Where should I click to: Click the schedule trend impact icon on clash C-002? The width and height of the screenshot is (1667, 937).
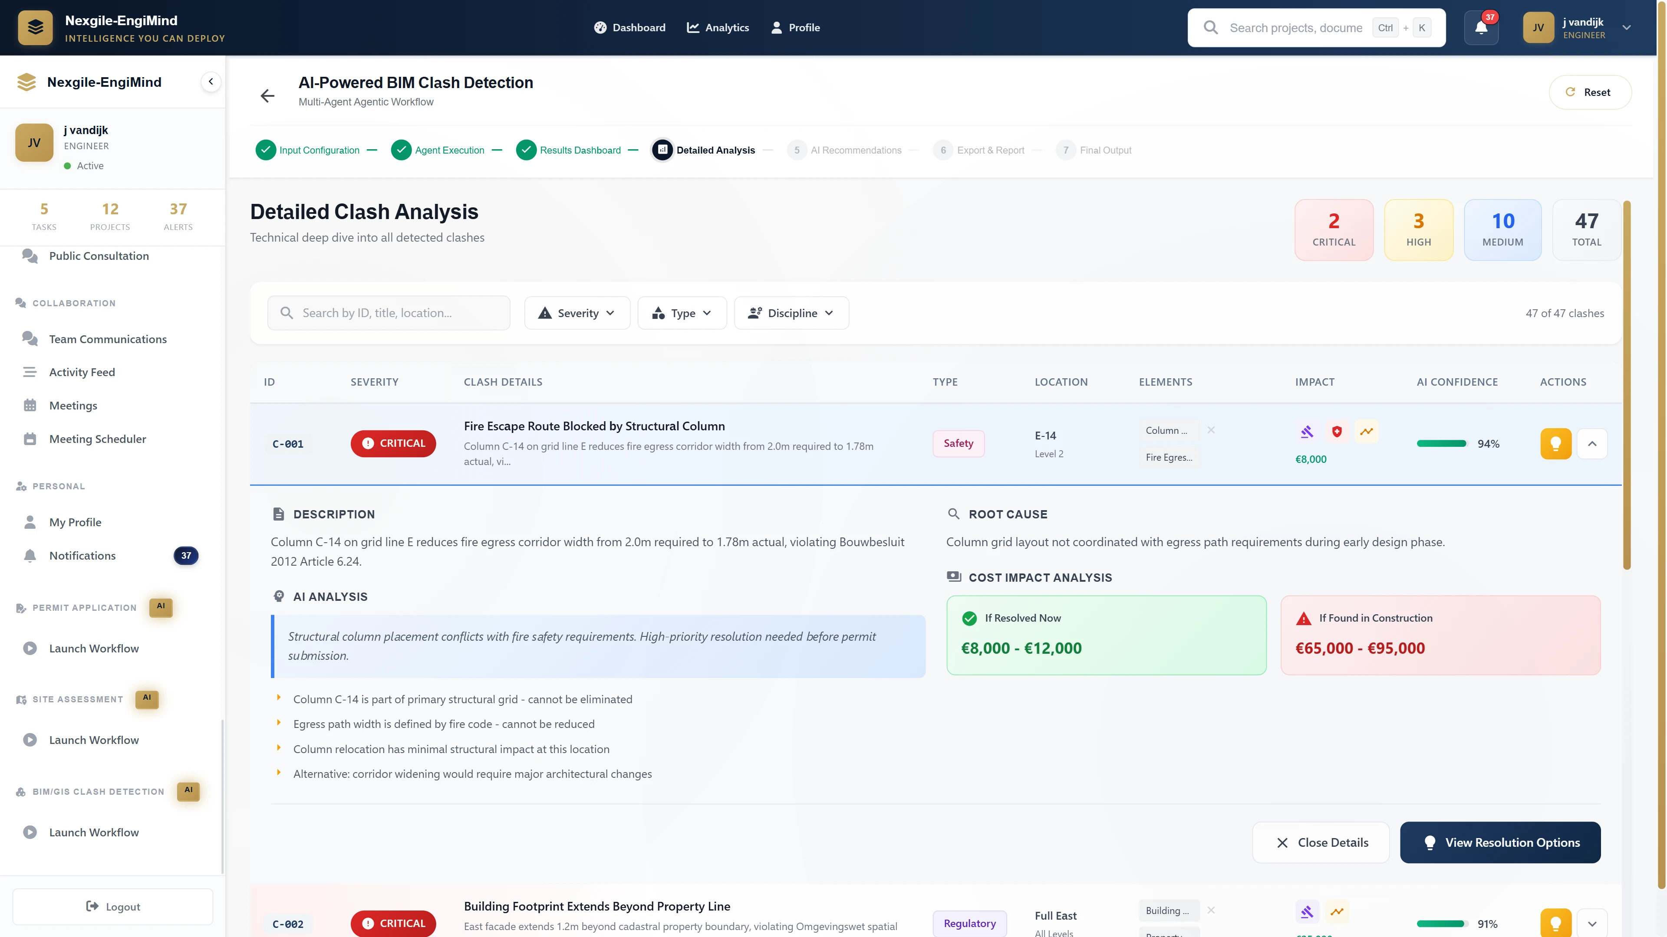(x=1338, y=911)
